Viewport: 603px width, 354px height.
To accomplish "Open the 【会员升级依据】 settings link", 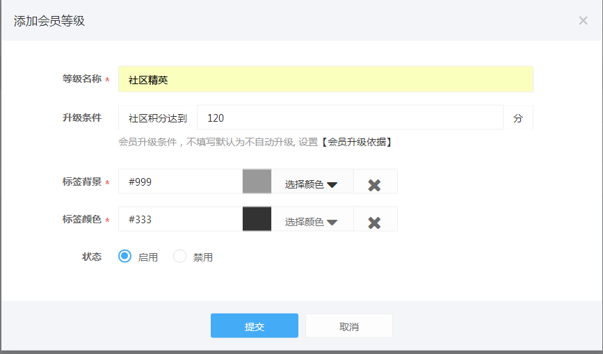I will pyautogui.click(x=357, y=142).
